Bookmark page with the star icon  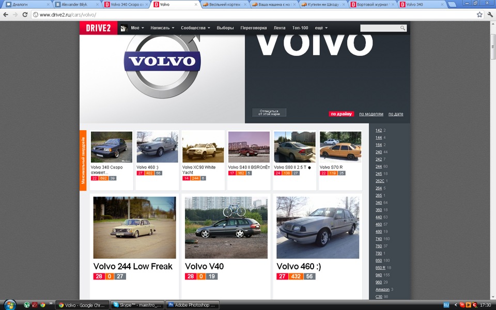click(479, 14)
